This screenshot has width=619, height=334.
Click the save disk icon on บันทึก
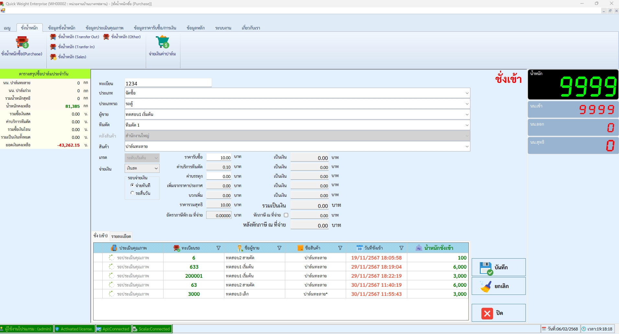click(x=486, y=268)
